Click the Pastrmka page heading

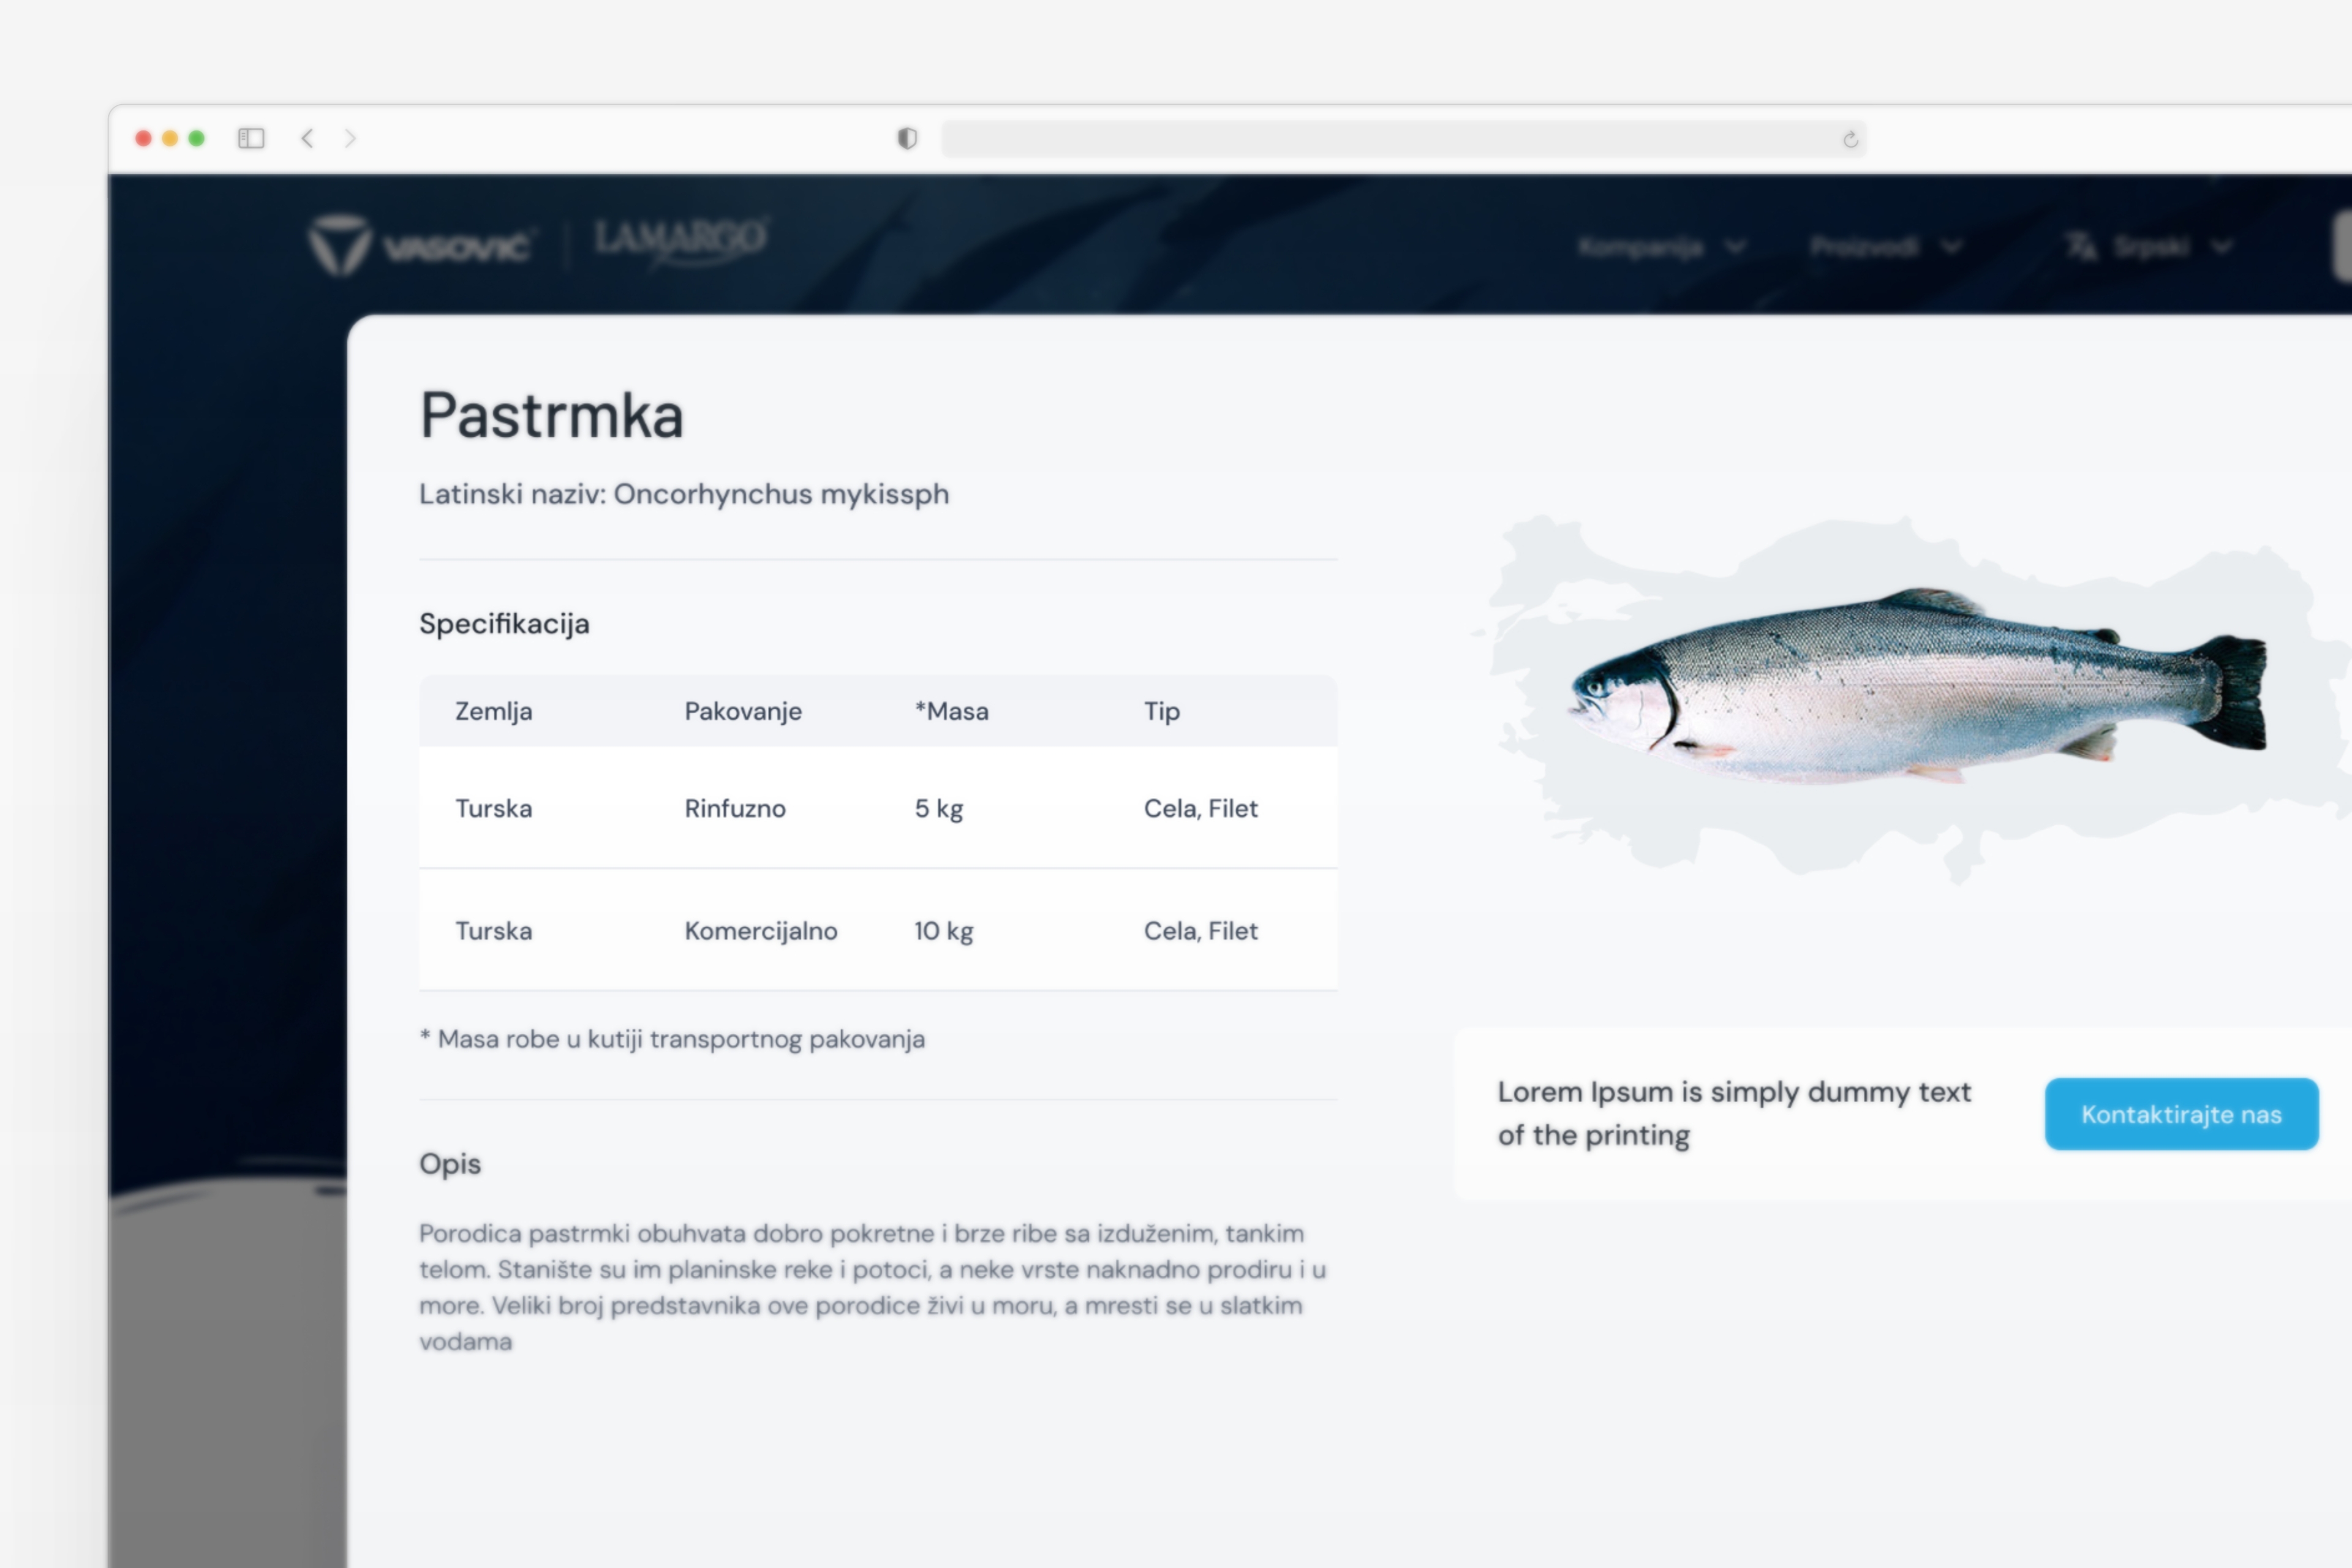pos(552,416)
